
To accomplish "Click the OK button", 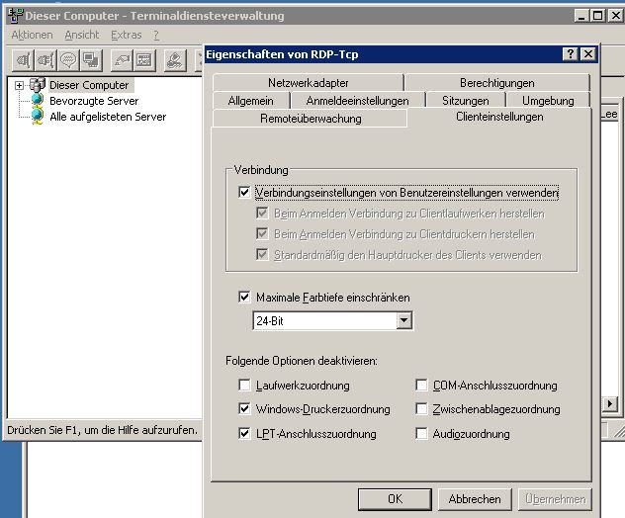I will (x=395, y=499).
